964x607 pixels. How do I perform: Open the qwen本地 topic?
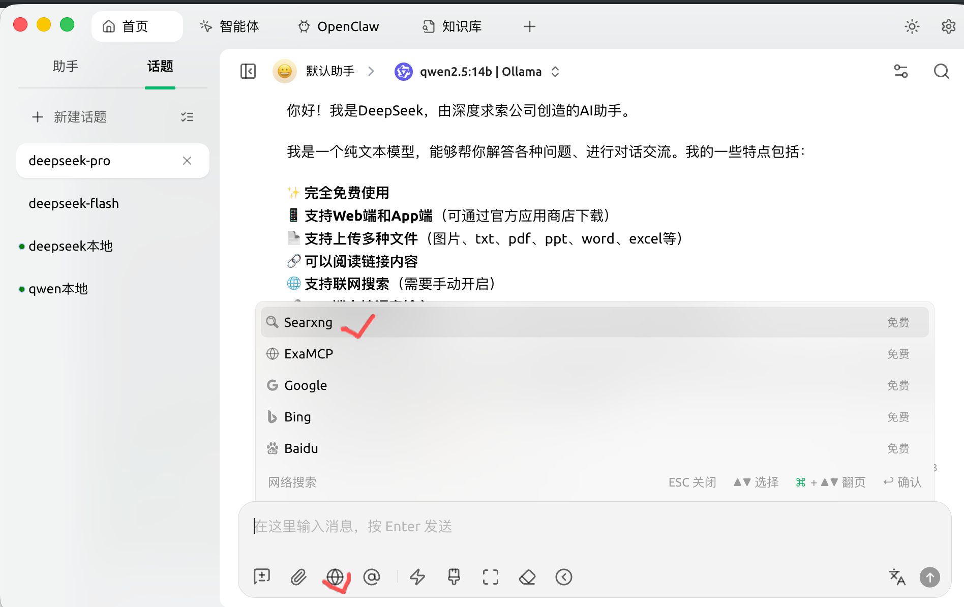click(113, 289)
